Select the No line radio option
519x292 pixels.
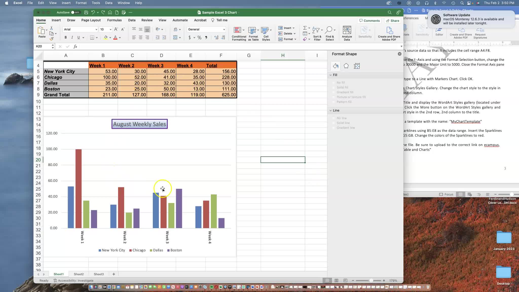pos(334,118)
